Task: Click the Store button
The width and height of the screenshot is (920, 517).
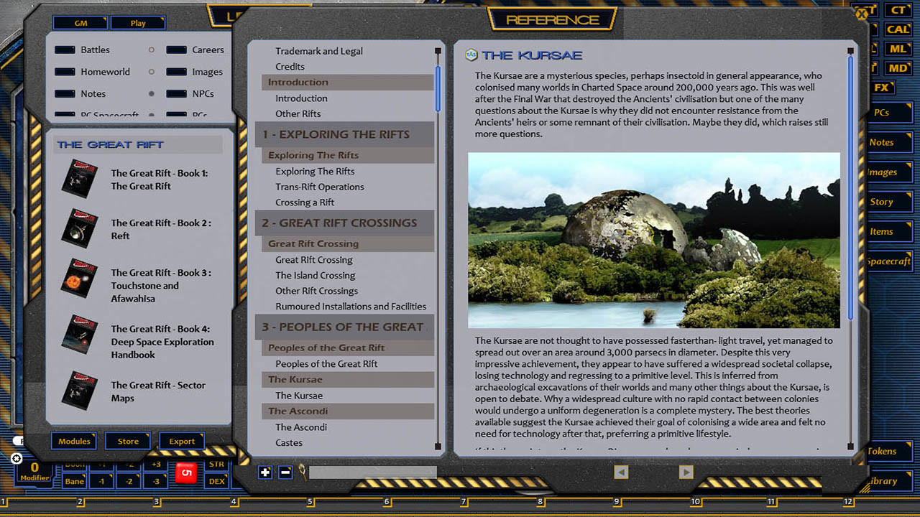Action: pos(127,441)
